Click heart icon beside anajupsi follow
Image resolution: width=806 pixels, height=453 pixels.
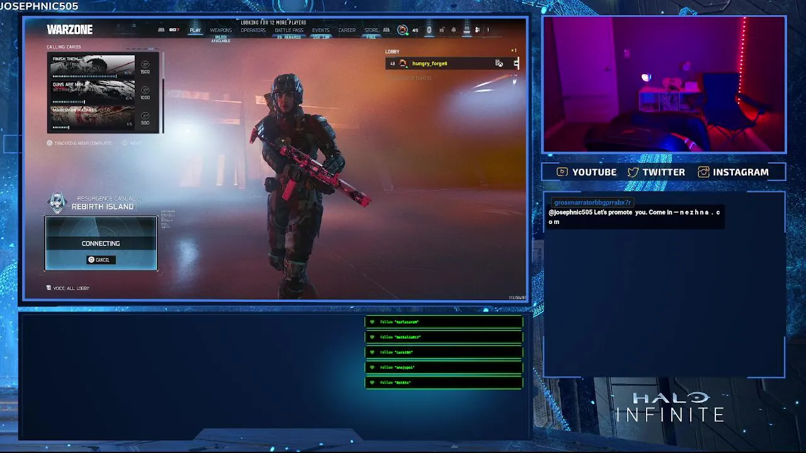372,367
